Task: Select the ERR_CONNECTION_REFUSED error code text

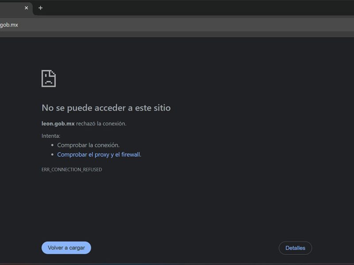Action: (x=72, y=170)
